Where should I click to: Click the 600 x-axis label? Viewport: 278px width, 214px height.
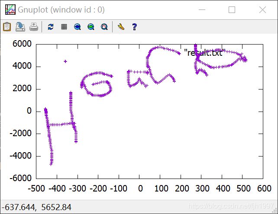click(264, 188)
